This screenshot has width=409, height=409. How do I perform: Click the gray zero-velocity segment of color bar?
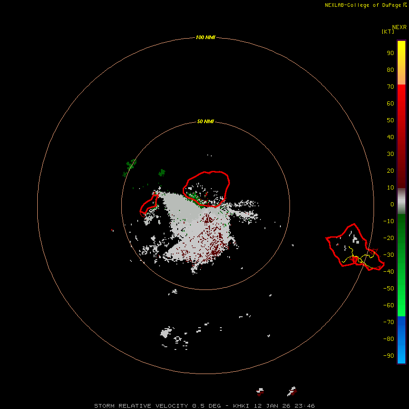[x=401, y=201]
